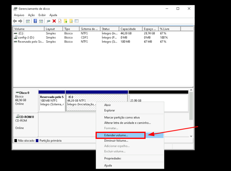
Task: Open the Ajuda menu in menu bar
Action: pos(53,15)
